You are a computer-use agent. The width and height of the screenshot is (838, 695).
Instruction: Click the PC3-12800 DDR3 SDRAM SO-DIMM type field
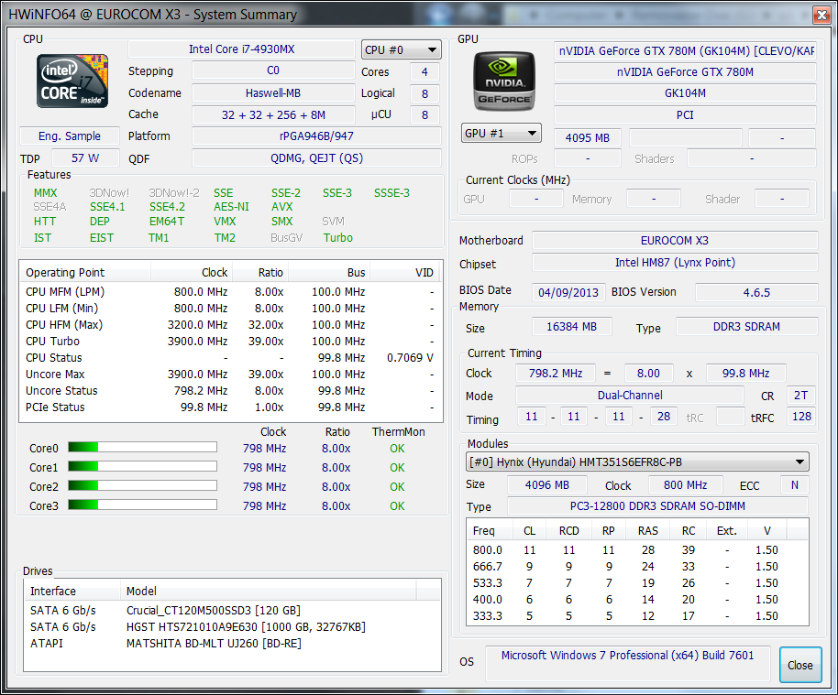(657, 505)
